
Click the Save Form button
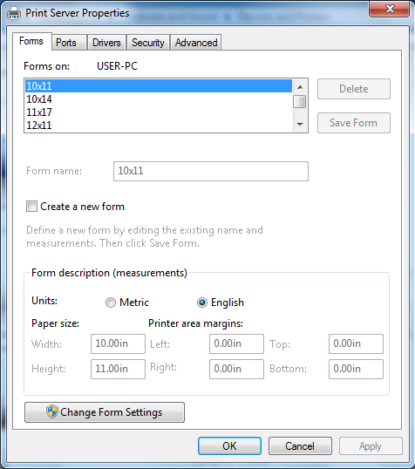(x=354, y=123)
